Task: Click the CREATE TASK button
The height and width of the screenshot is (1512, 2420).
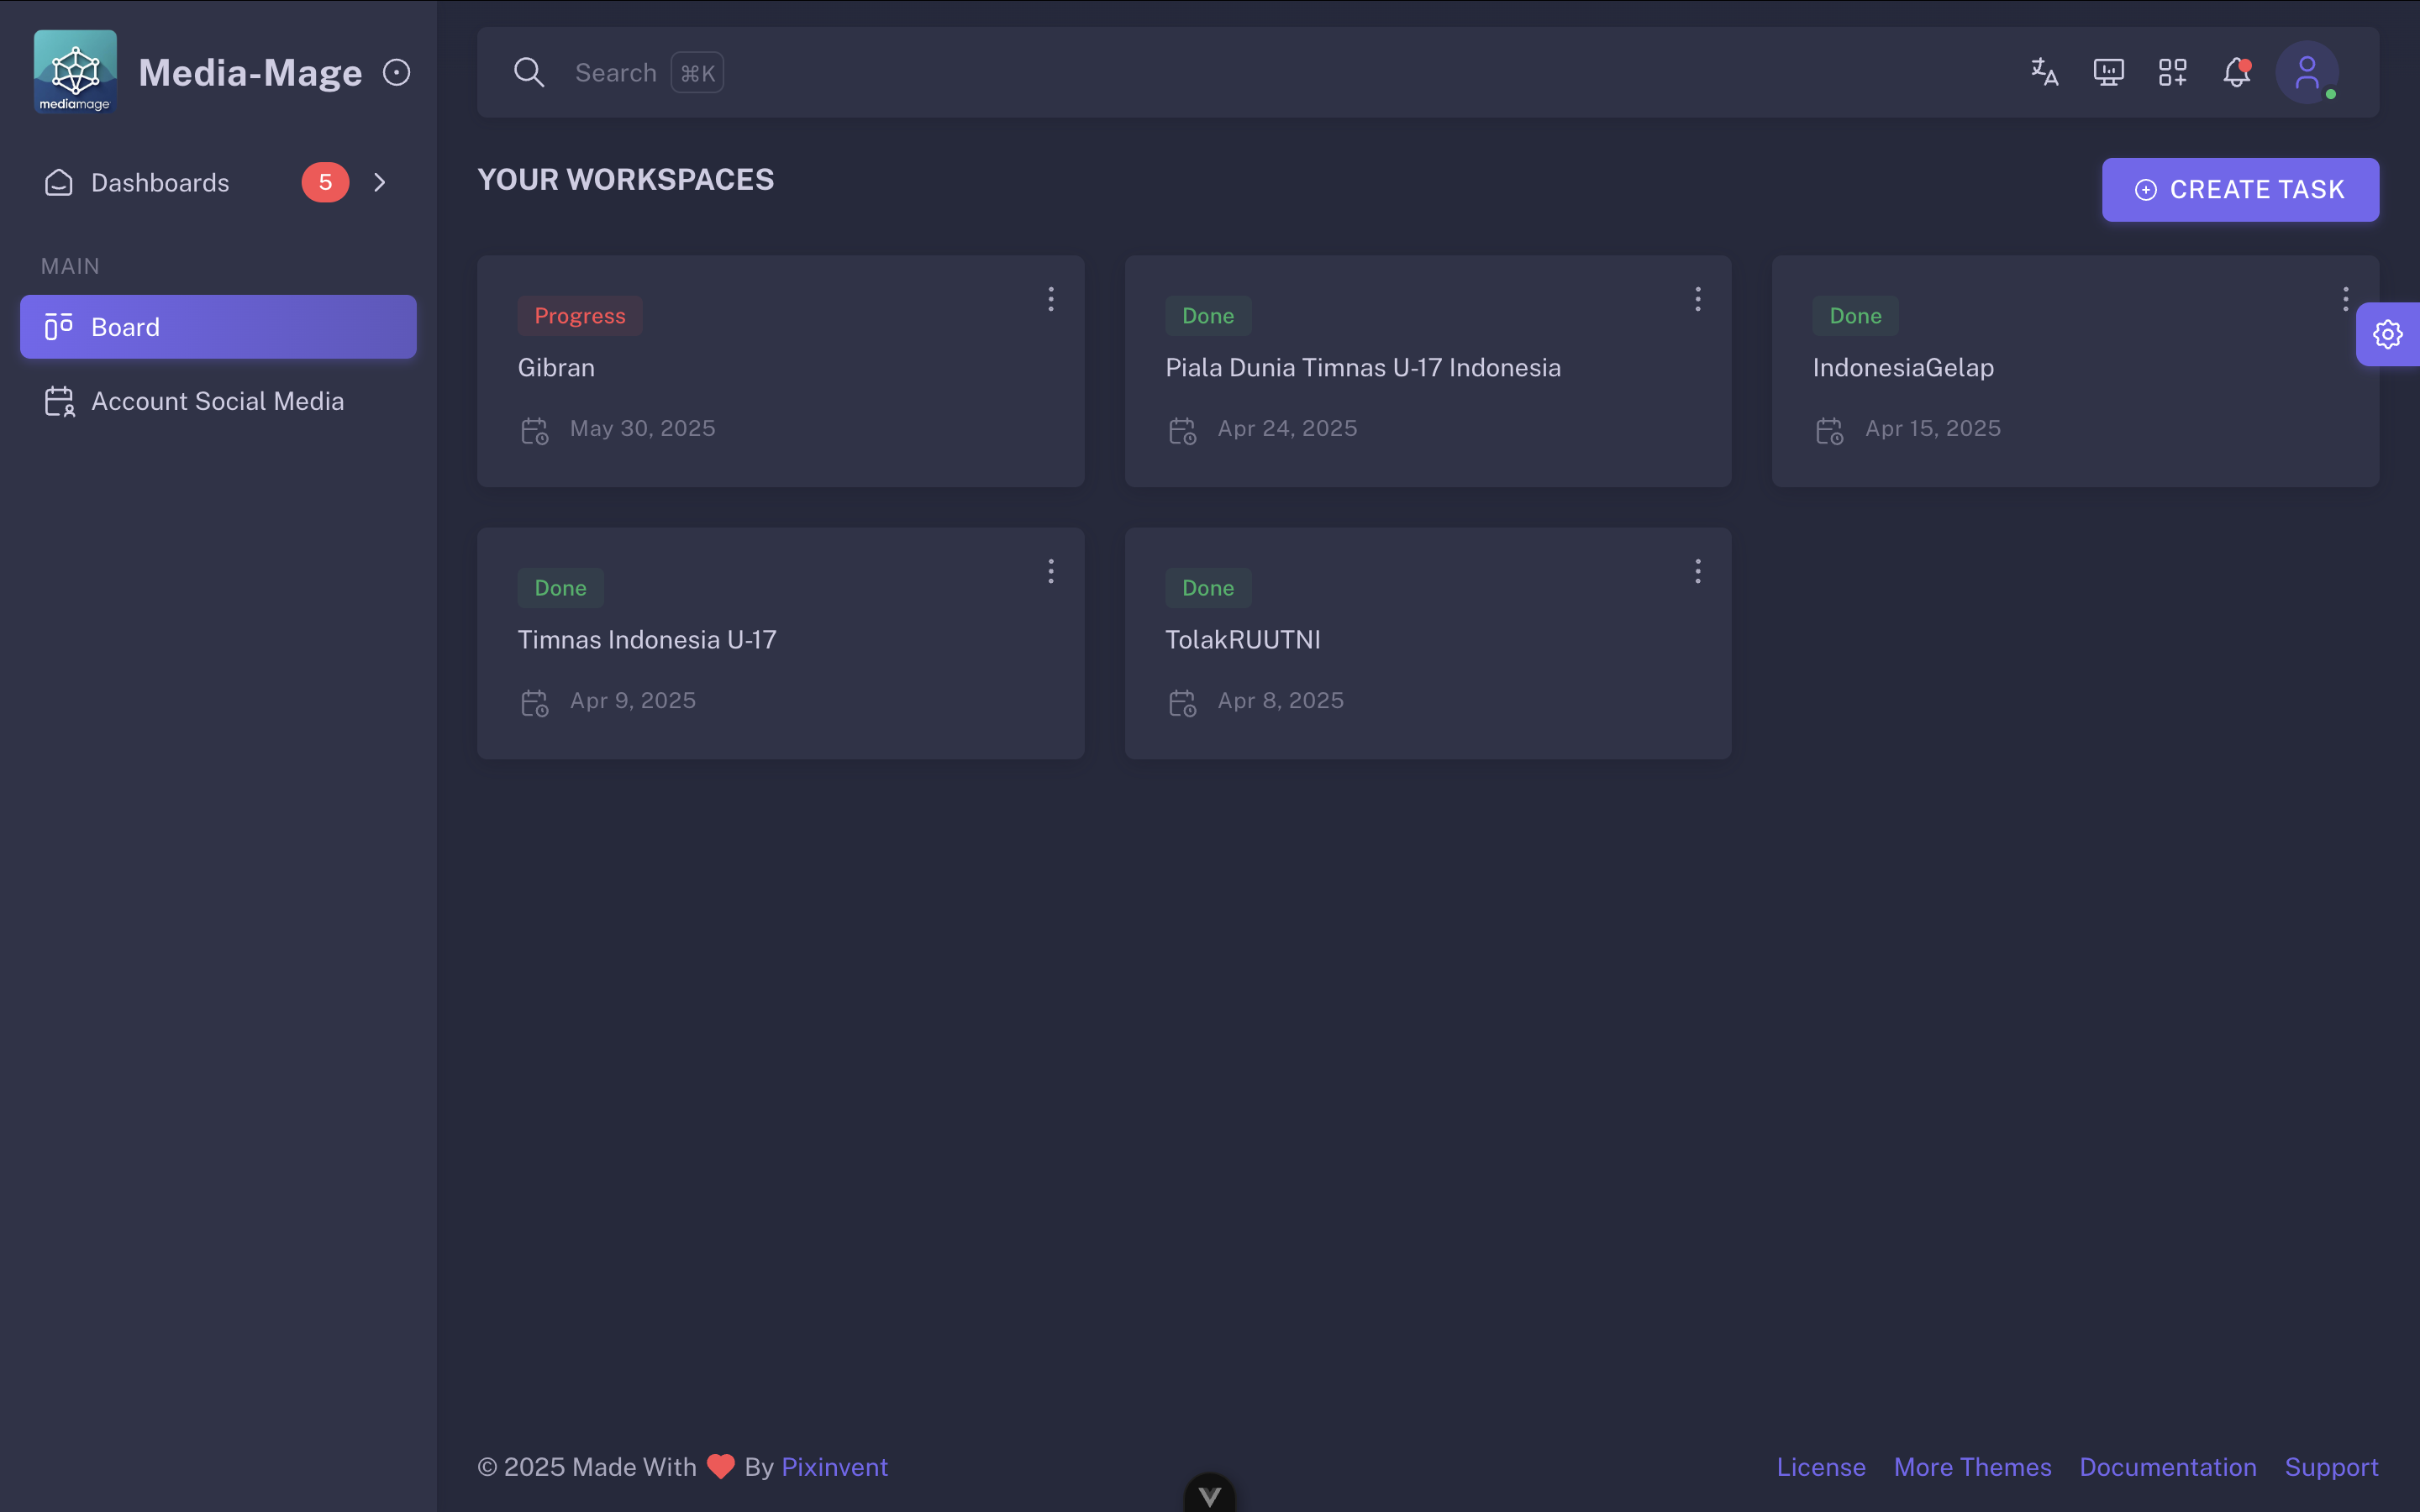Action: [2240, 190]
